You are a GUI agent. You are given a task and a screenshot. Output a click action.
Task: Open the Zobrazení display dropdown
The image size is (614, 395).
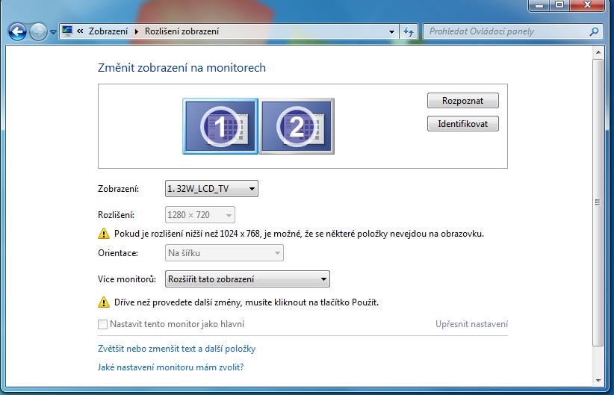[211, 189]
